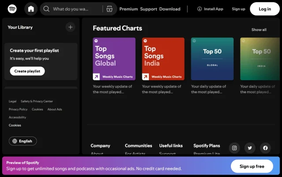This screenshot has height=177, width=282.
Task: Open Spotify's Facebook page icon
Action: pos(265,148)
